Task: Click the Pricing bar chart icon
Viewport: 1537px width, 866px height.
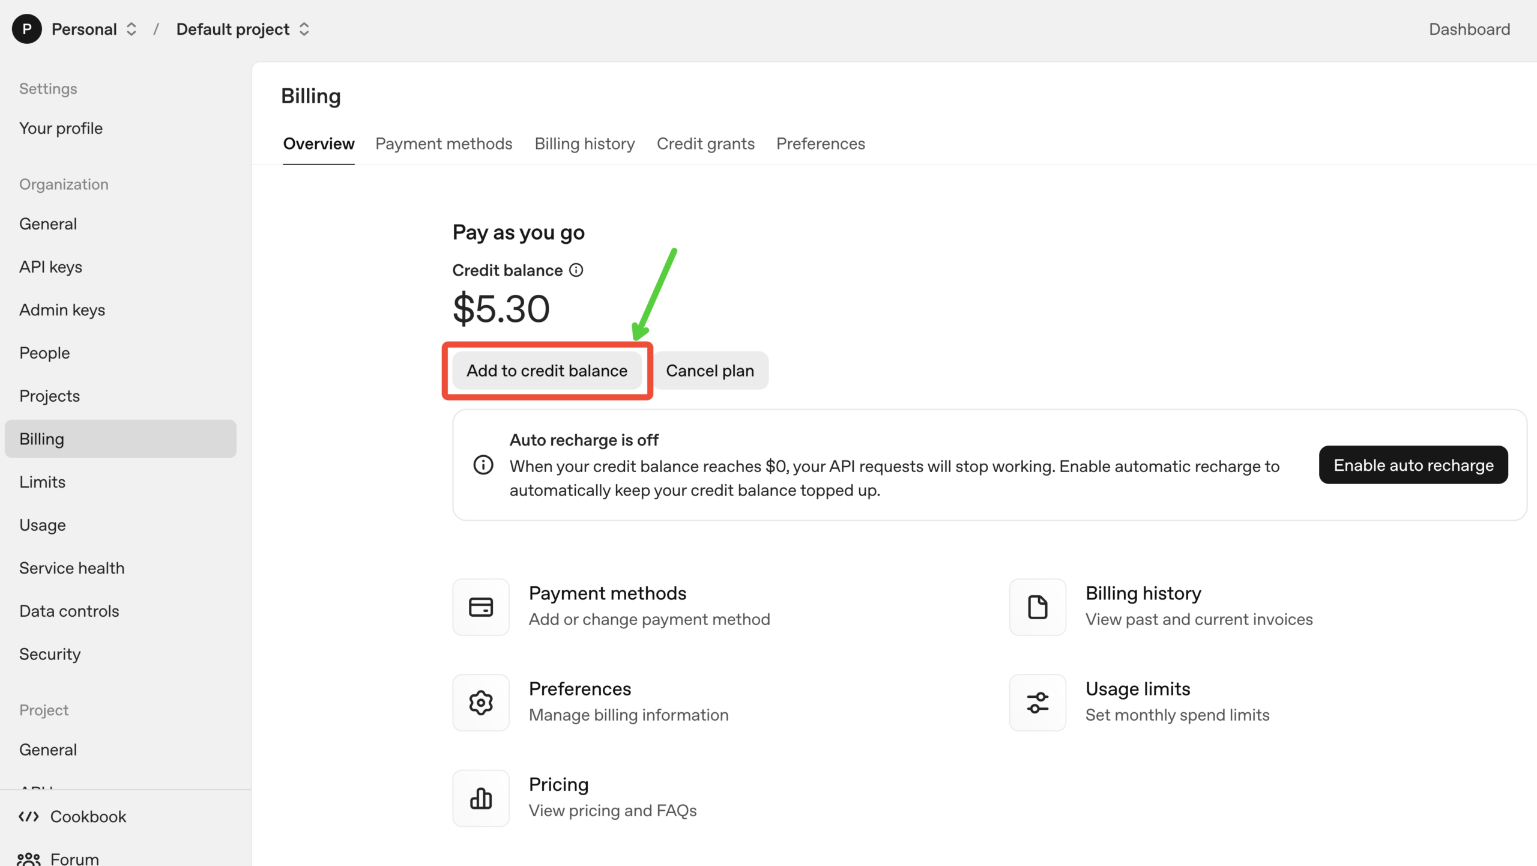Action: tap(480, 798)
